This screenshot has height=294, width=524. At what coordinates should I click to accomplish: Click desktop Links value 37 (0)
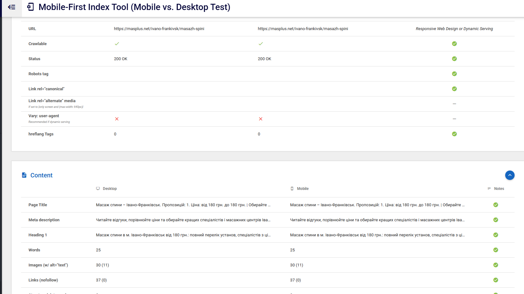pos(101,280)
